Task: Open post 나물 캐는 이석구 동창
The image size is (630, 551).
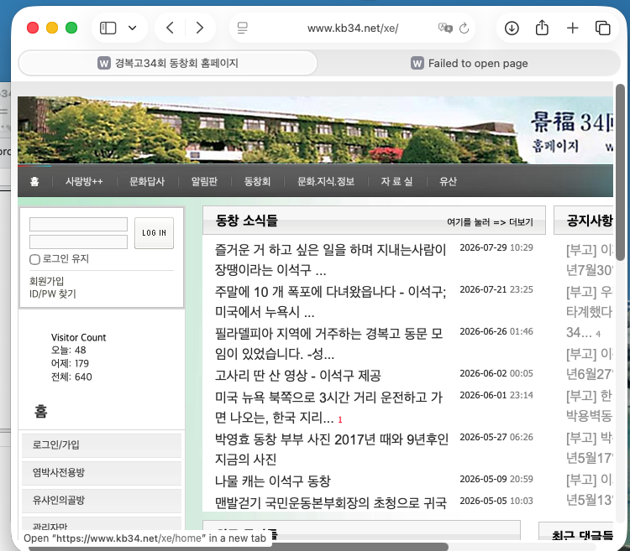Action: pos(272,481)
